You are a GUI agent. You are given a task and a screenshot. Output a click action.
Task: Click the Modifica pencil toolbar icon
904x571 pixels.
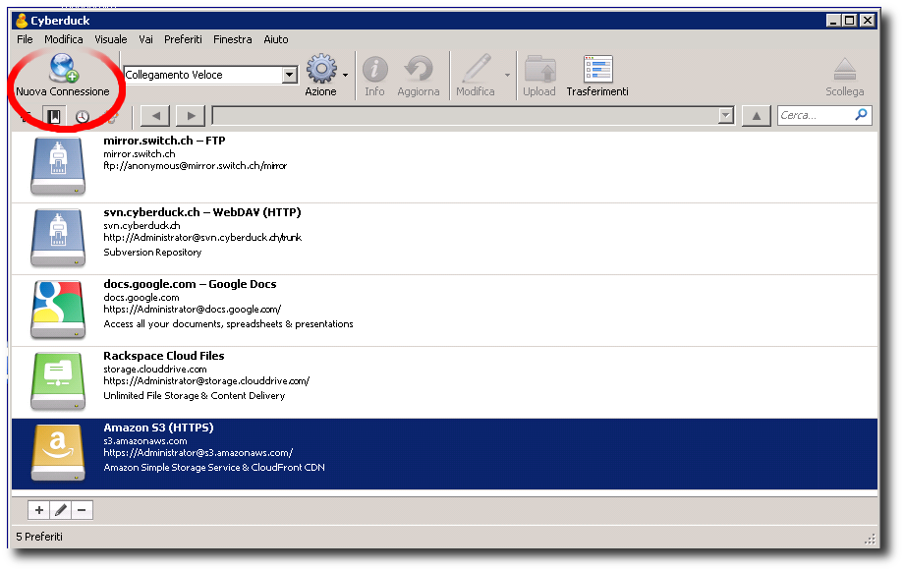pyautogui.click(x=477, y=69)
